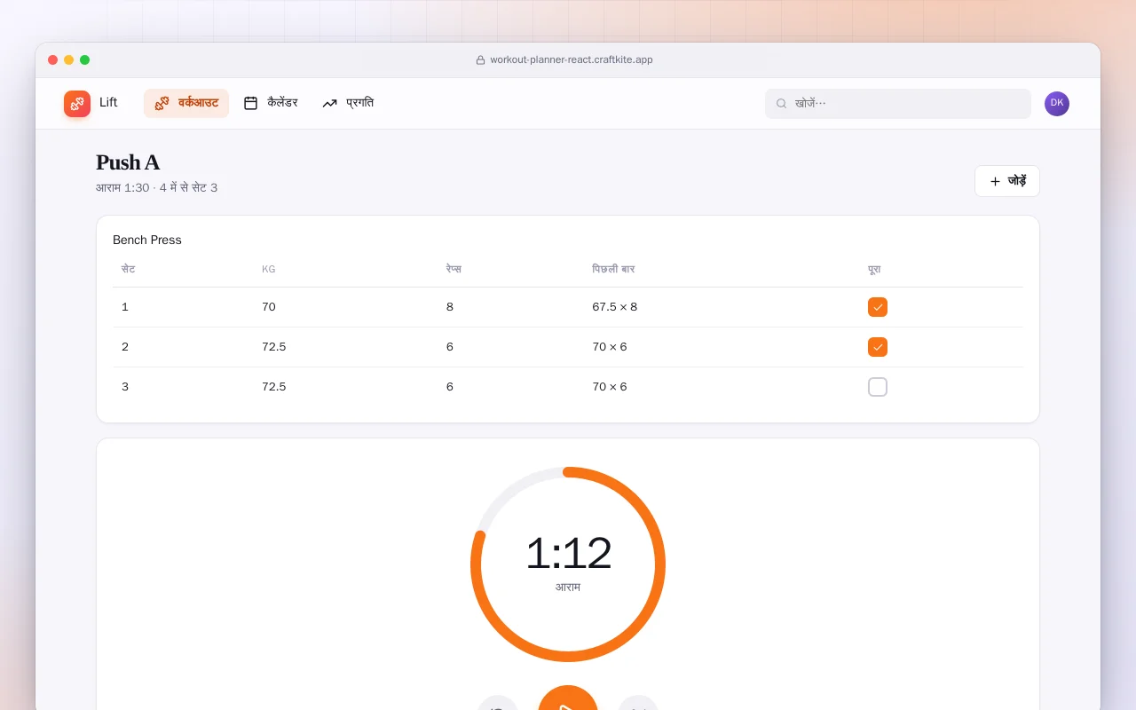Click the Push A workout title
Viewport: 1136px width, 710px height.
128,162
